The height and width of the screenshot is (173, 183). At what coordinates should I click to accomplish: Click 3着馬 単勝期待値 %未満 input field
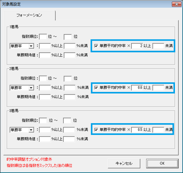[x=69, y=139]
